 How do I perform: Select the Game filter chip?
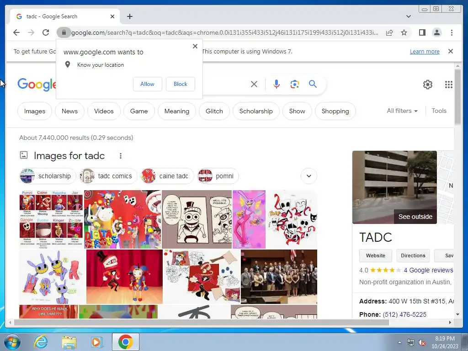pyautogui.click(x=139, y=111)
